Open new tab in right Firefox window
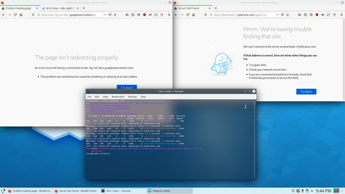This screenshot has width=345, height=194. tap(216, 8)
